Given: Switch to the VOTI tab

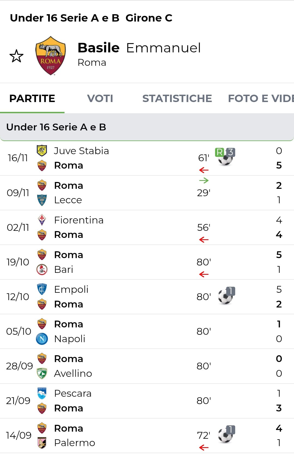Looking at the screenshot, I should click(x=100, y=98).
